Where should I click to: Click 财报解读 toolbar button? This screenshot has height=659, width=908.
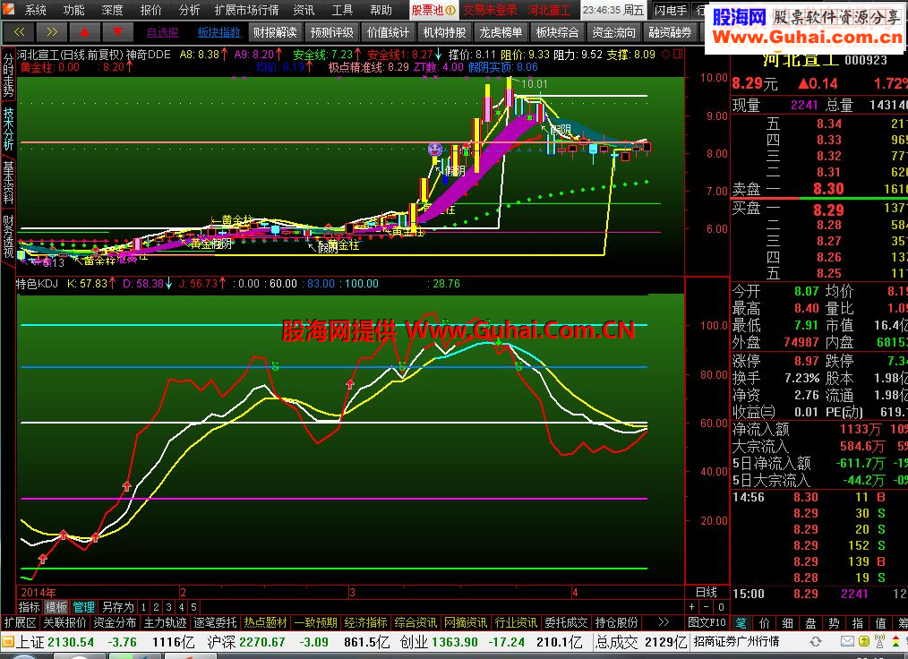pyautogui.click(x=275, y=32)
